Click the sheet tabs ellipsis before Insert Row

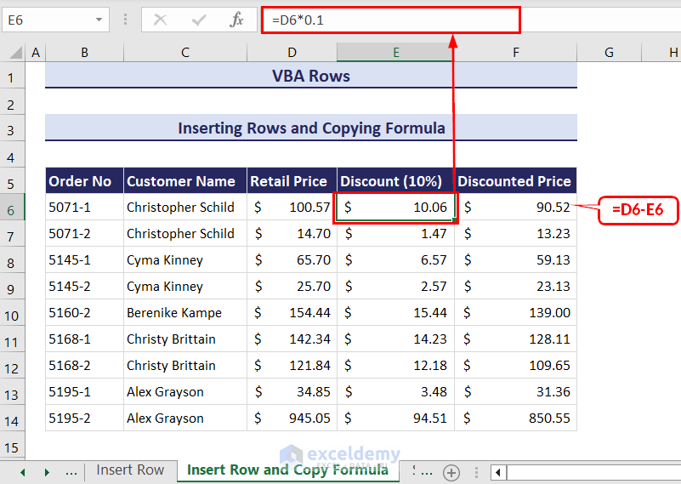[x=71, y=471]
